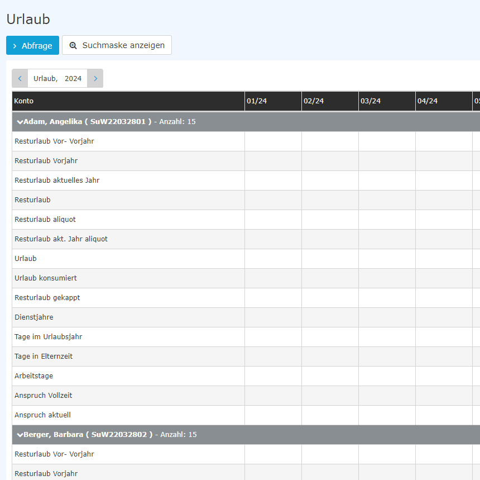480x480 pixels.
Task: Click the Berger, Barbara ( SuW22032802 ) name
Action: pos(88,435)
